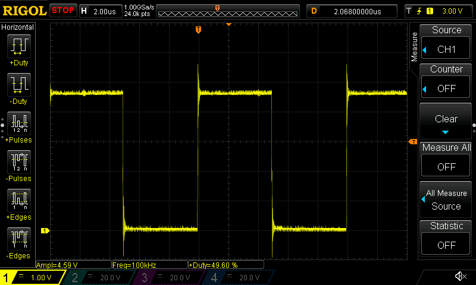Toggle Measure All OFF
The height and width of the screenshot is (285, 476).
[x=446, y=167]
